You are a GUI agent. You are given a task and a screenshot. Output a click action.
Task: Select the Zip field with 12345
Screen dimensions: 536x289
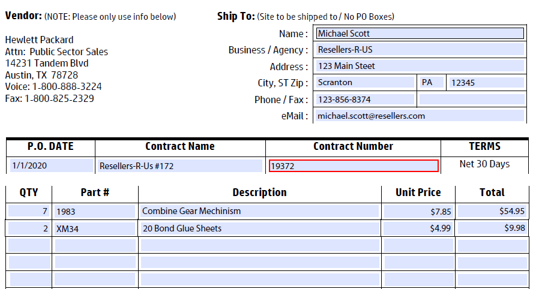(x=486, y=82)
